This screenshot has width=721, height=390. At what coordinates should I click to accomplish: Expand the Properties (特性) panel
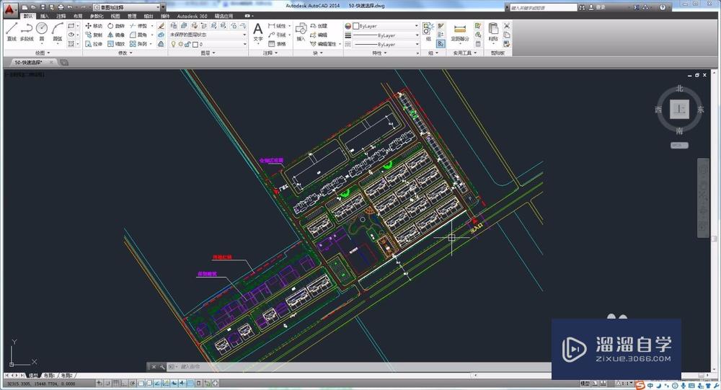(379, 53)
